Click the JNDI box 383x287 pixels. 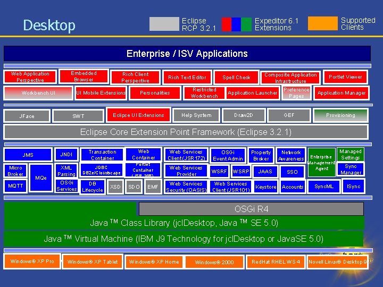[x=66, y=154]
